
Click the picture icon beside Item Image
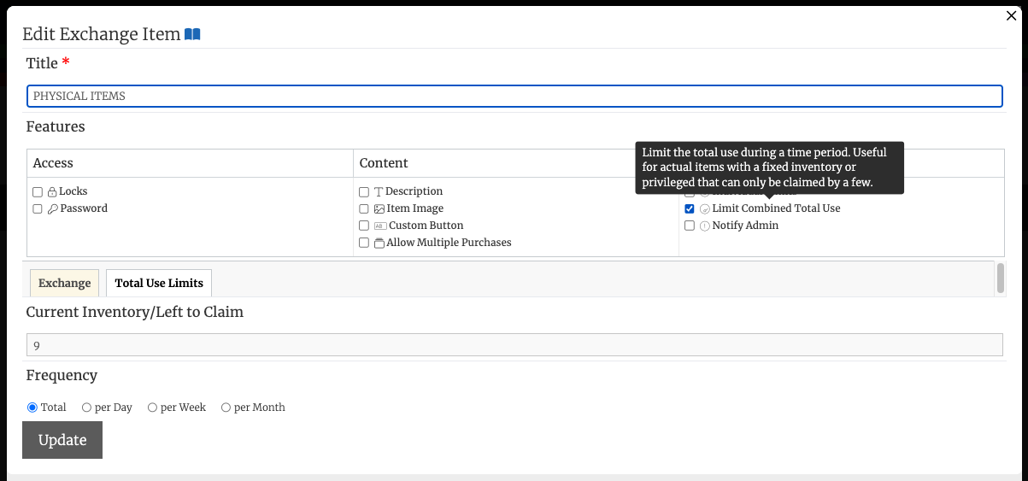point(379,208)
